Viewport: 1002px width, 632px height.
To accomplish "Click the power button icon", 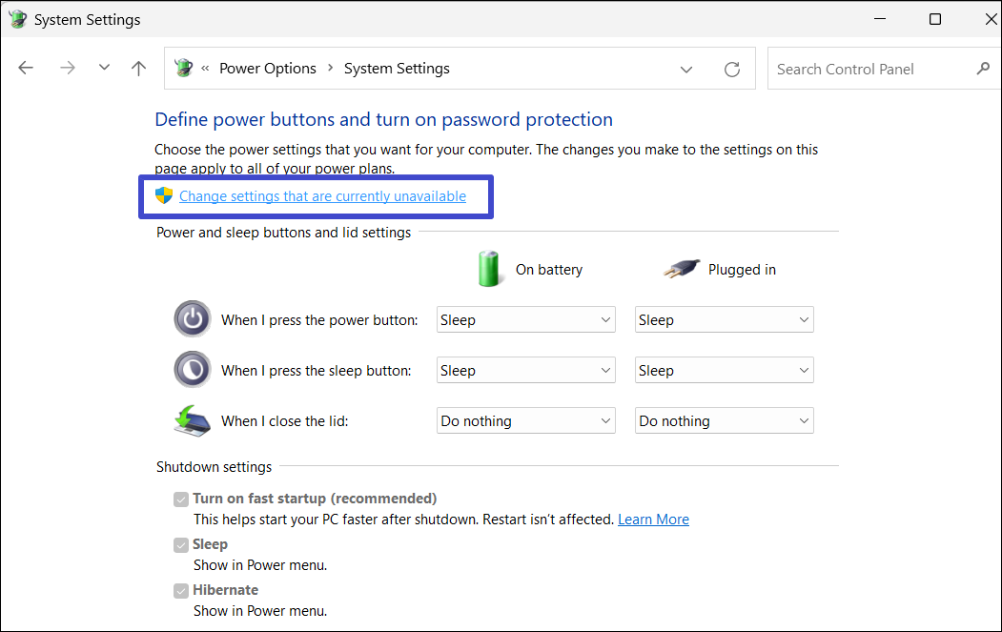I will [193, 319].
